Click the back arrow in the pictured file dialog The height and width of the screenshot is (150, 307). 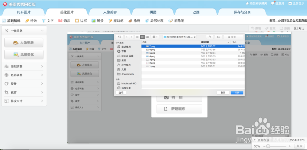tap(127, 37)
